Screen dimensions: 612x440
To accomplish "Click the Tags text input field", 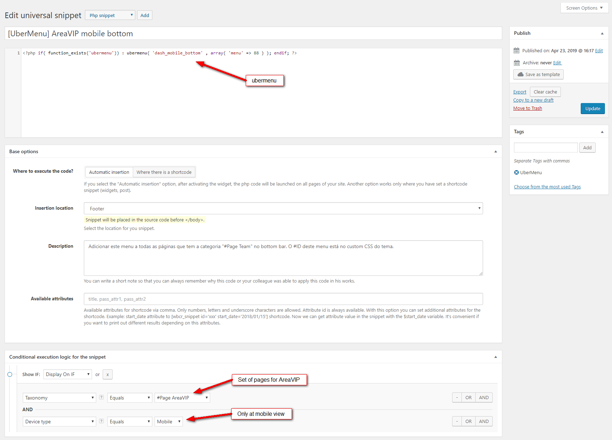I will pyautogui.click(x=546, y=147).
